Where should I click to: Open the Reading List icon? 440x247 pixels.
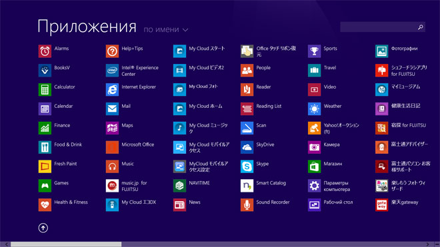pyautogui.click(x=247, y=109)
